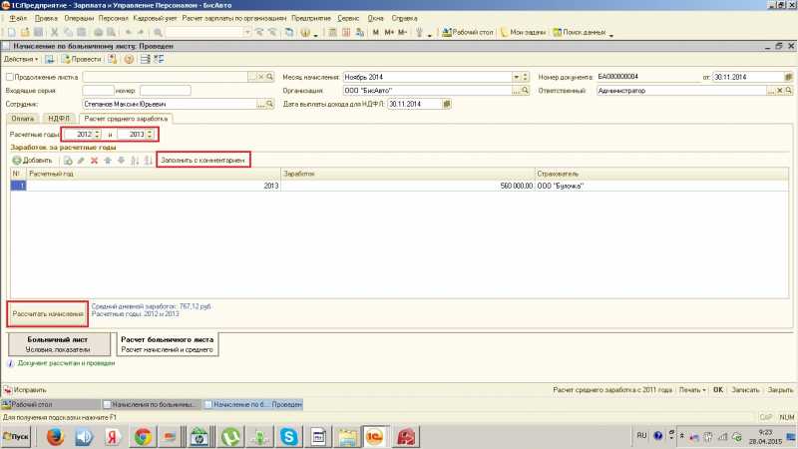Open the Сервис menu
Screen dimensions: 798x449
click(x=348, y=18)
